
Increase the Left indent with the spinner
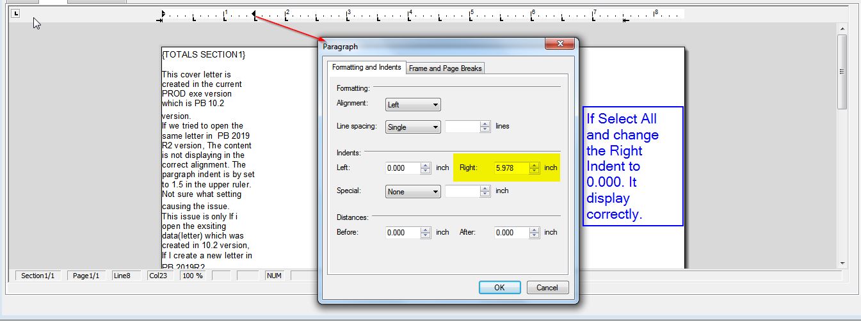426,166
